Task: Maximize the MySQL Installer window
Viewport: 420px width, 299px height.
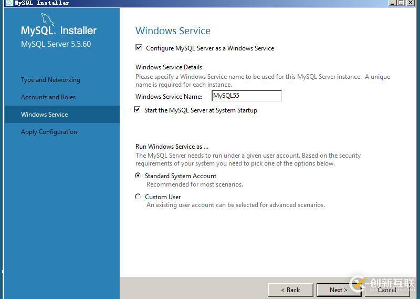Action: [x=402, y=3]
